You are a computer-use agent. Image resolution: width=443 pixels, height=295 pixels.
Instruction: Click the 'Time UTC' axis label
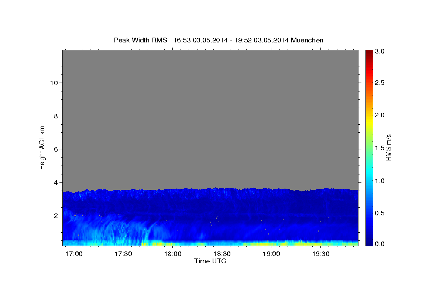click(x=210, y=261)
